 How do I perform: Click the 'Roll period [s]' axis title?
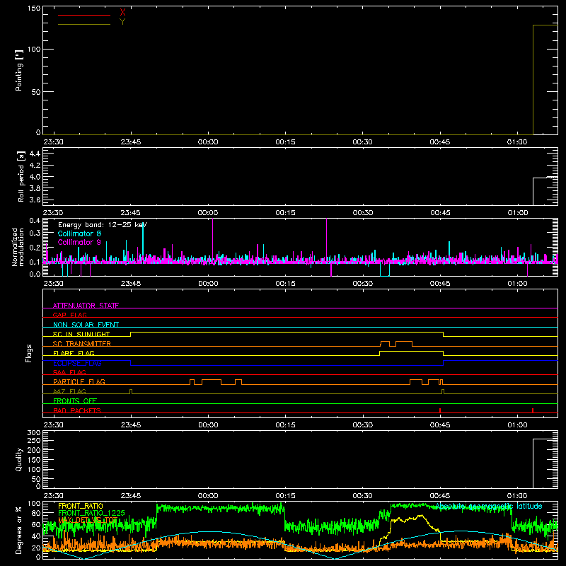(x=21, y=176)
